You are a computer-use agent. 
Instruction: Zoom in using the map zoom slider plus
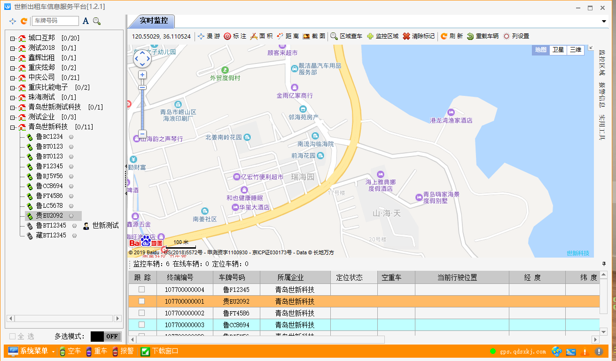142,74
